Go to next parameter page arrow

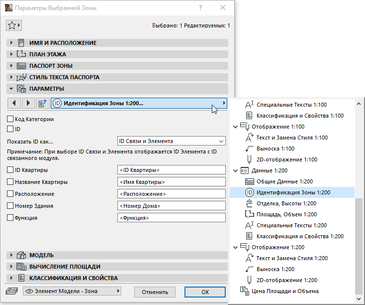pyautogui.click(x=28, y=103)
